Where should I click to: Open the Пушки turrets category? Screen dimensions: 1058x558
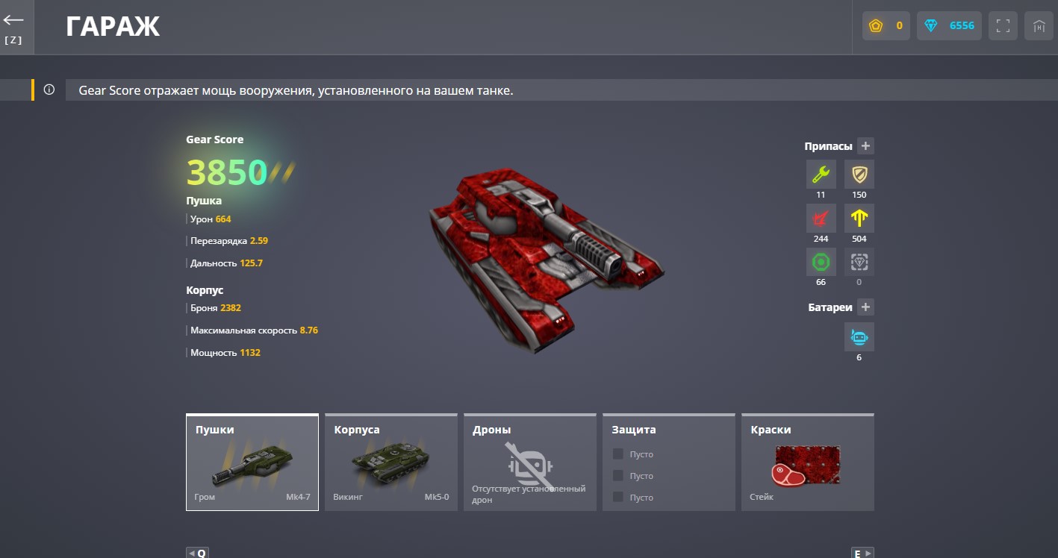[x=252, y=463]
